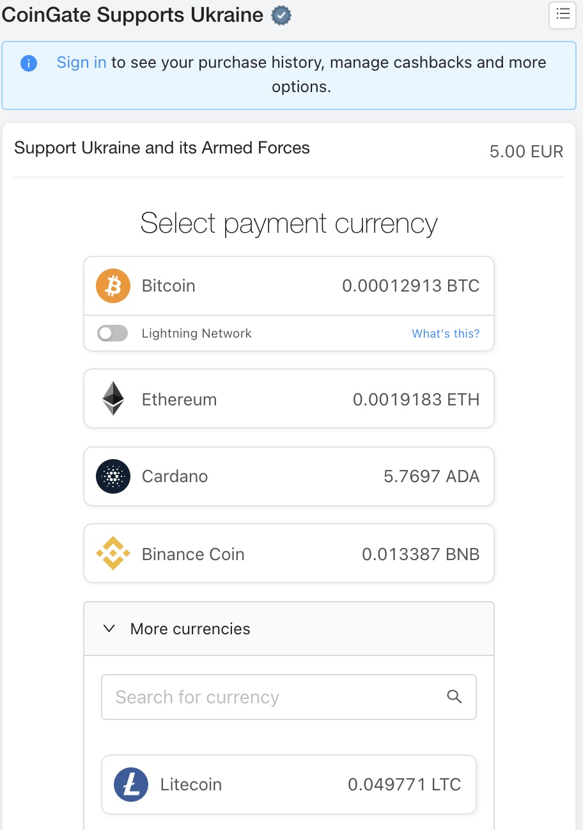Open the list menu icon at top right

563,15
